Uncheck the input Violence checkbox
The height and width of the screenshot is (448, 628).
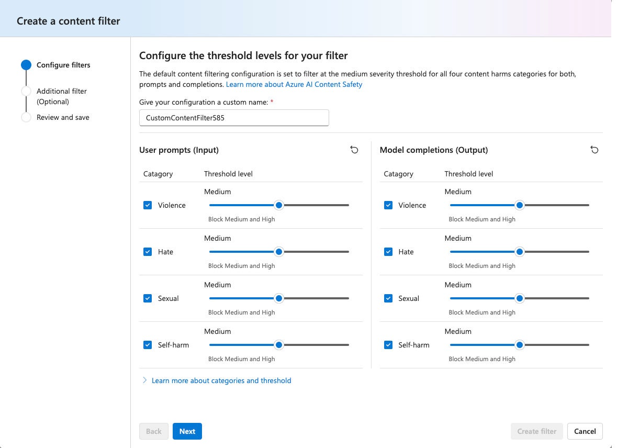pos(148,205)
